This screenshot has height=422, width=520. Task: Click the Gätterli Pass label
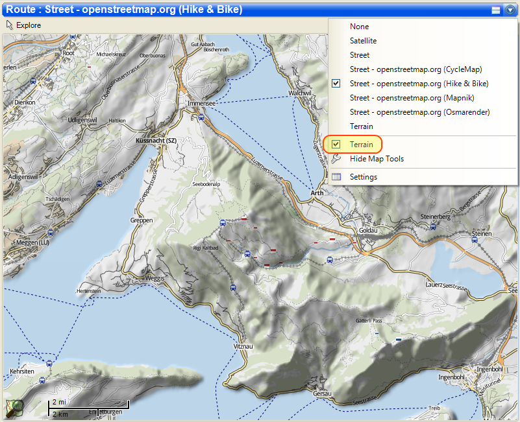point(369,321)
